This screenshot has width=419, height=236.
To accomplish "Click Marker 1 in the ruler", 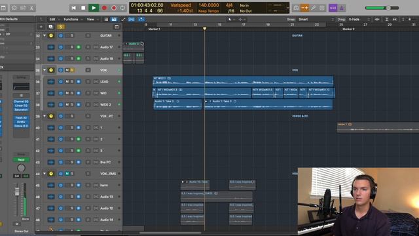I will click(155, 29).
